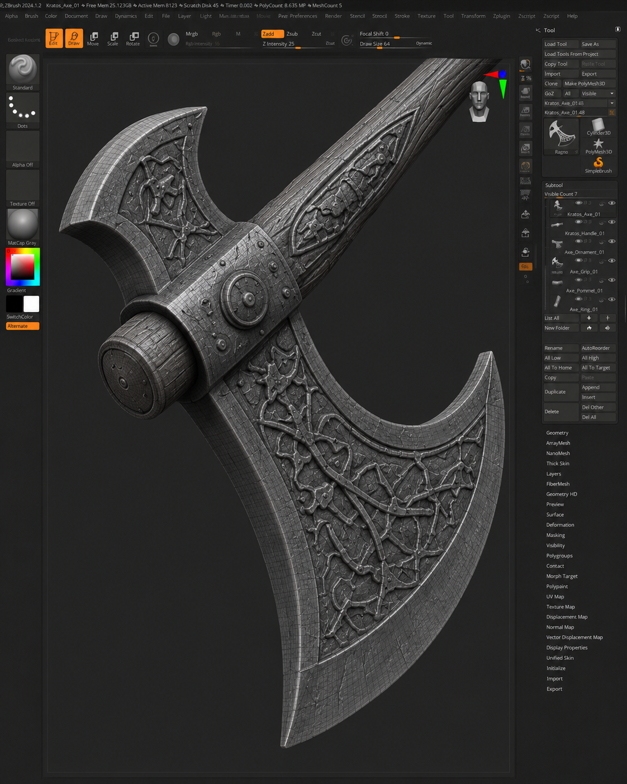Expand the Deformation section
This screenshot has height=784, width=627.
tap(560, 525)
